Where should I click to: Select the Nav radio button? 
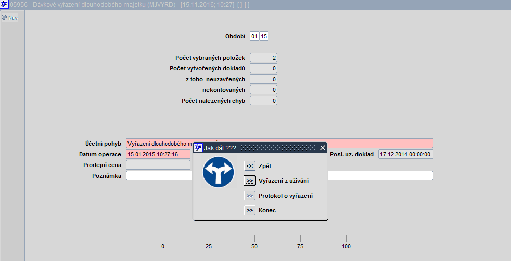[4, 17]
